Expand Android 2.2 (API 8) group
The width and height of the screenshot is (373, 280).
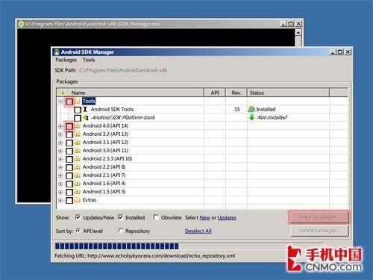(x=60, y=167)
